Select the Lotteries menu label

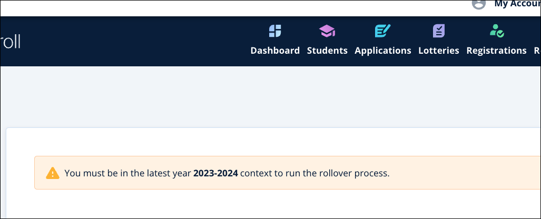[x=439, y=51]
